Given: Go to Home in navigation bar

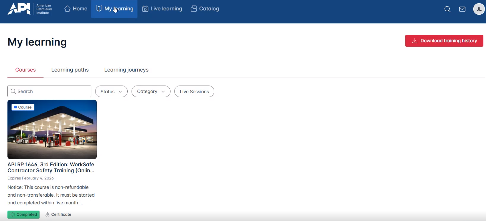Looking at the screenshot, I should pyautogui.click(x=76, y=9).
